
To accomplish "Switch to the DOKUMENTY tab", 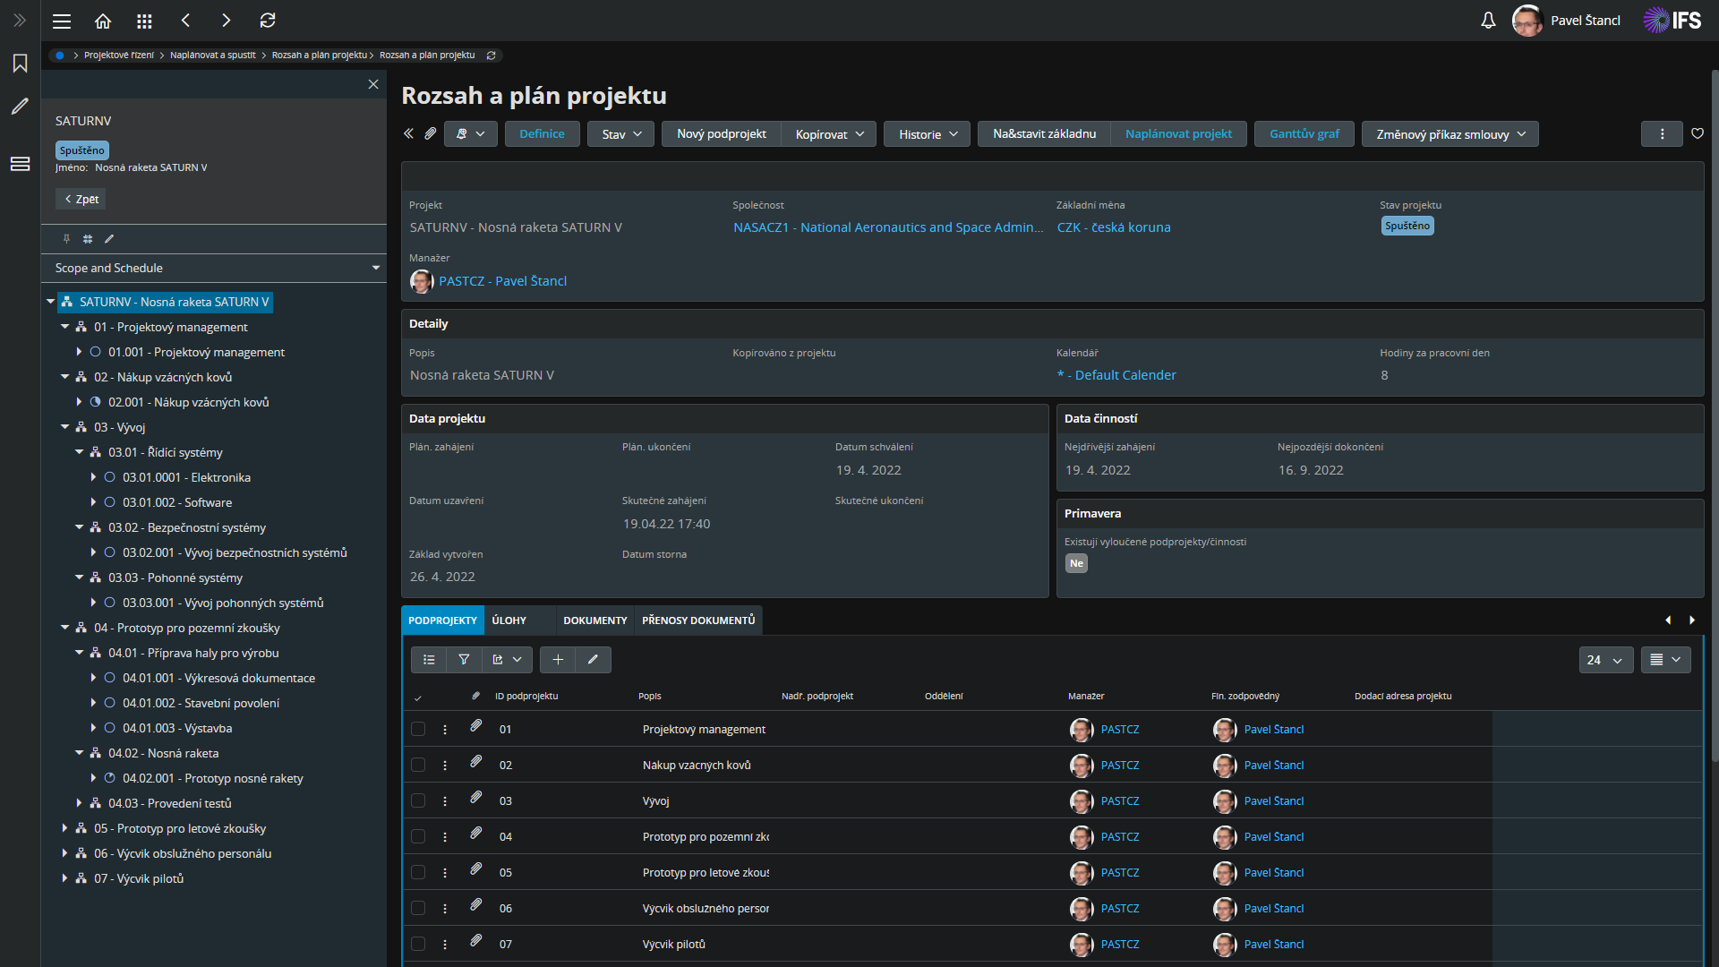I will [x=595, y=620].
